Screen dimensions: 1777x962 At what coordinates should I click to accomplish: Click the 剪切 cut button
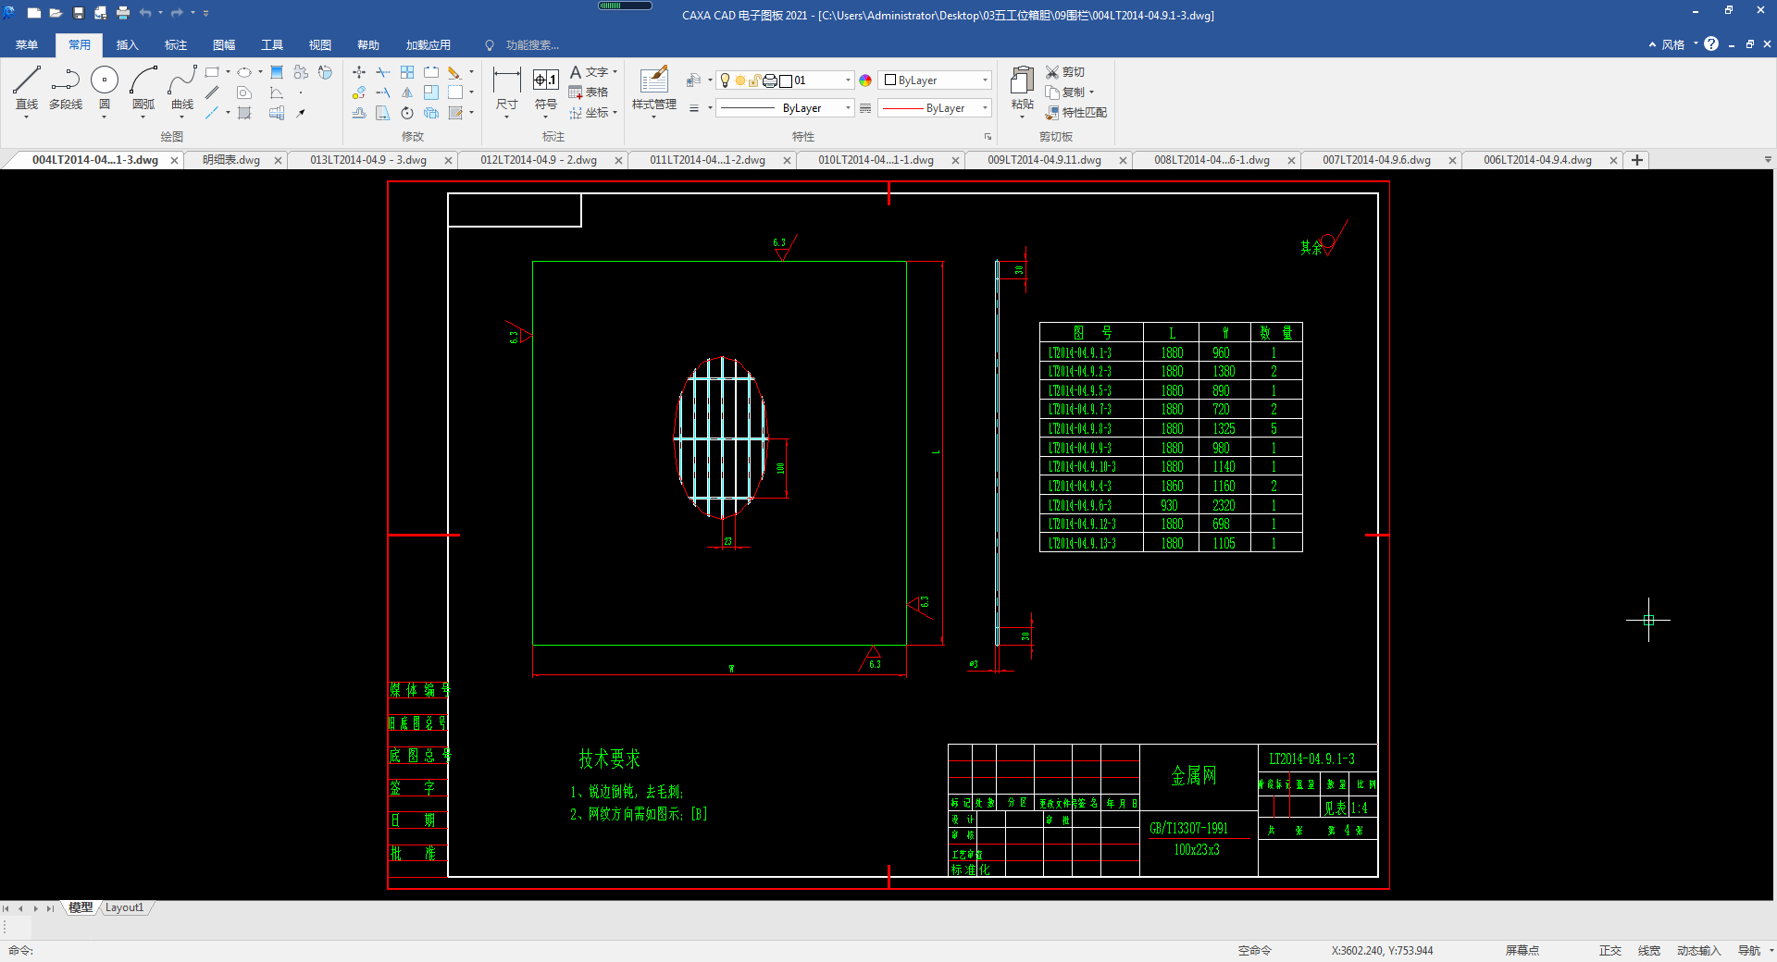pos(1065,71)
